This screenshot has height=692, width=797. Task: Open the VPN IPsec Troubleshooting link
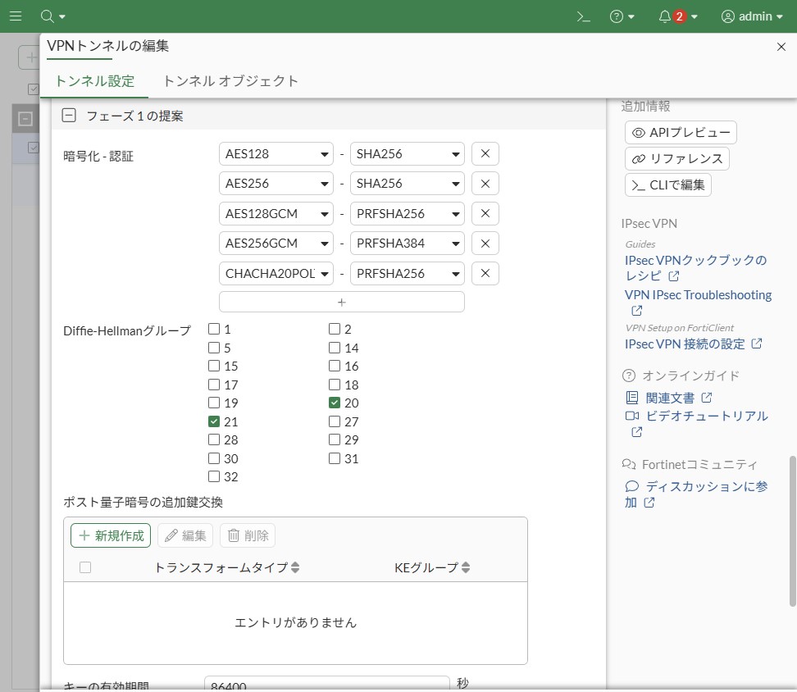(697, 295)
